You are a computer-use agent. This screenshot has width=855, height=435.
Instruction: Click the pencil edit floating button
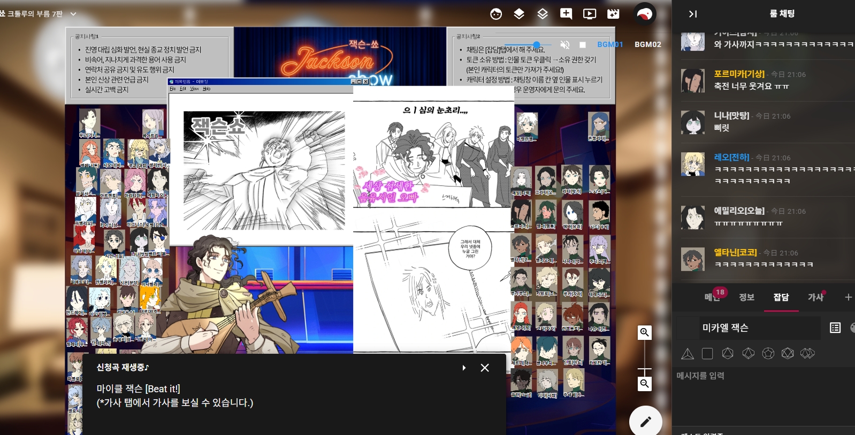(646, 422)
